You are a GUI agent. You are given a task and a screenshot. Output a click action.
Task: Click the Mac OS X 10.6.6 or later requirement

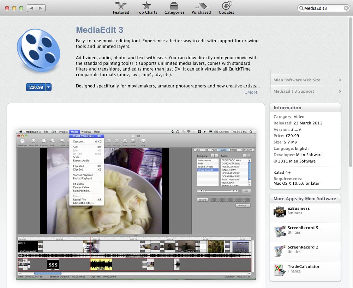click(296, 183)
